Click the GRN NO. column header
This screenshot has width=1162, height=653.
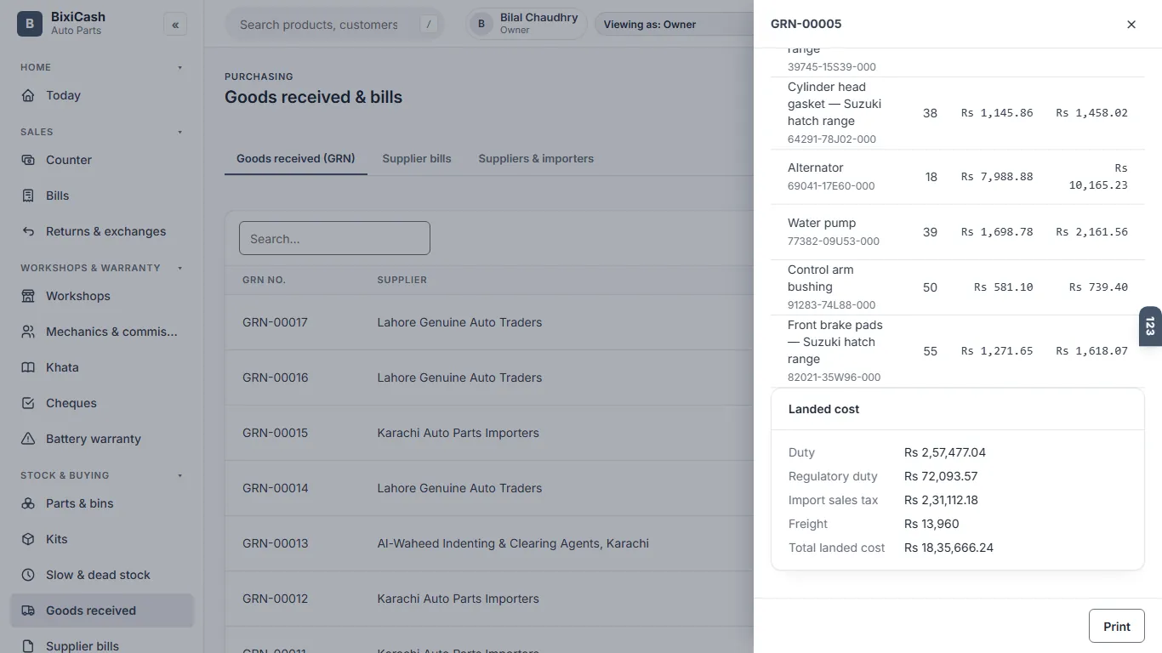pyautogui.click(x=264, y=280)
